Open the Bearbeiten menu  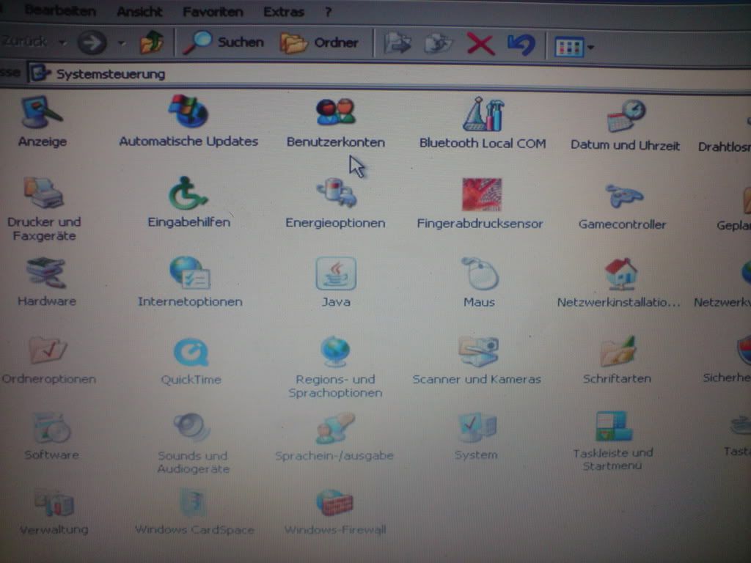coord(59,10)
